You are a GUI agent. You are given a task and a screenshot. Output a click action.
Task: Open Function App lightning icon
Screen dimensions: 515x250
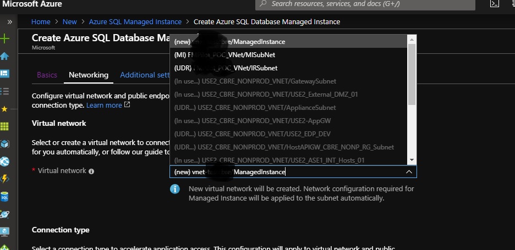pos(4,179)
